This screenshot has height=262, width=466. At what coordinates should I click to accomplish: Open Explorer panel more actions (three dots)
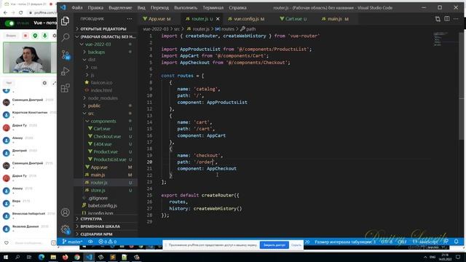point(130,19)
